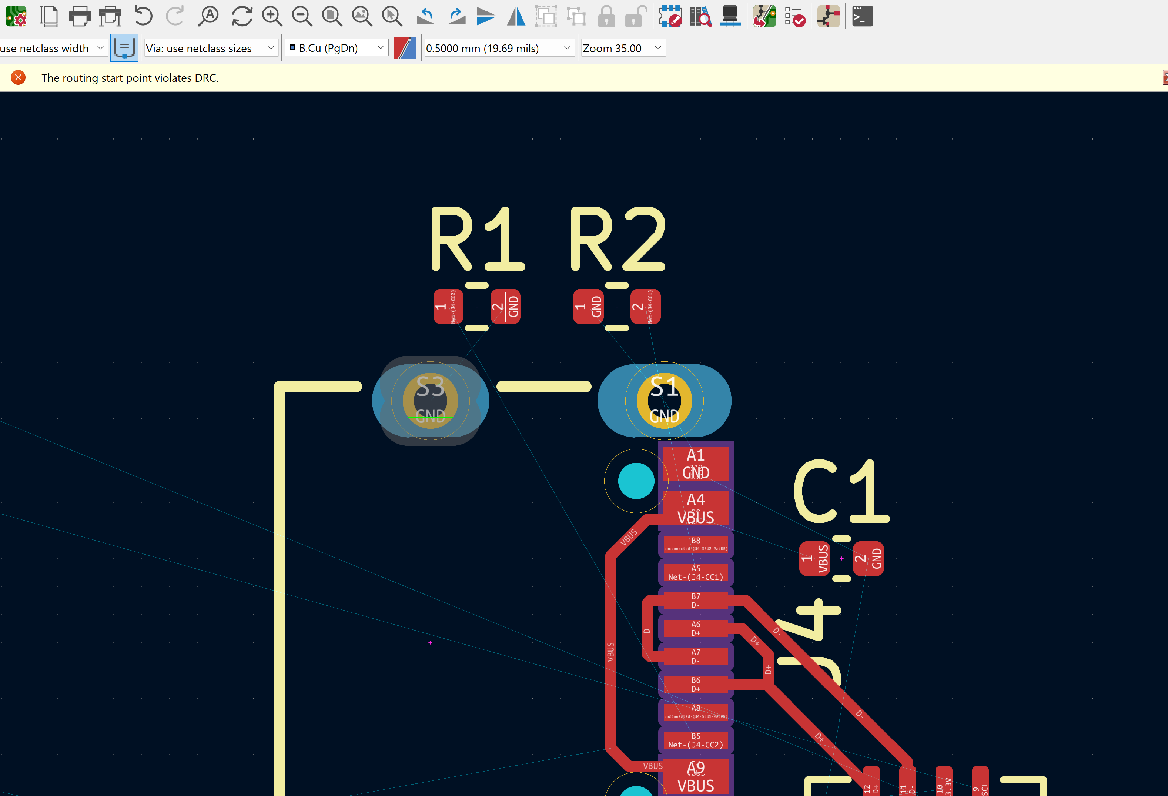This screenshot has width=1168, height=796.
Task: Zoom to fit selected objects
Action: point(392,17)
